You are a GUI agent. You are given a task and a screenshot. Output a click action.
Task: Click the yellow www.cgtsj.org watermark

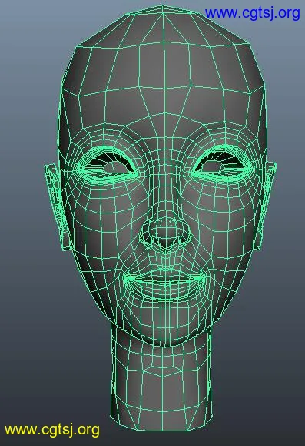click(x=52, y=430)
